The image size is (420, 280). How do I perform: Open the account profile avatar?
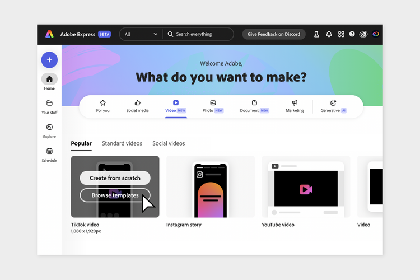click(376, 34)
